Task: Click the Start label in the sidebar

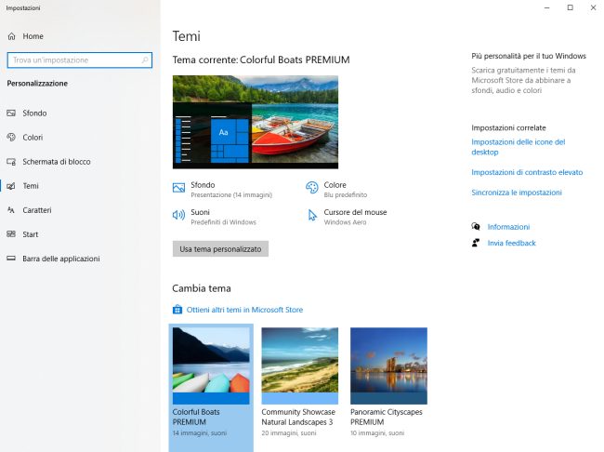Action: pos(31,234)
